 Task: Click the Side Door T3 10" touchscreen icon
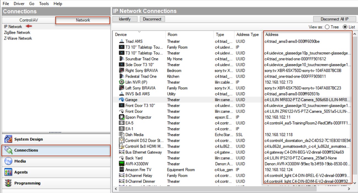coord(122,65)
